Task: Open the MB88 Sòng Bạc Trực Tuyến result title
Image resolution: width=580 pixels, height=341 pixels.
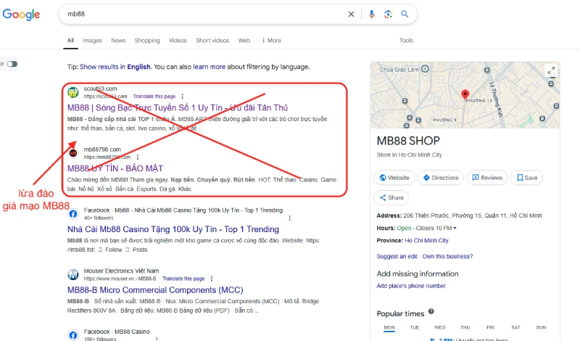Action: [x=178, y=108]
